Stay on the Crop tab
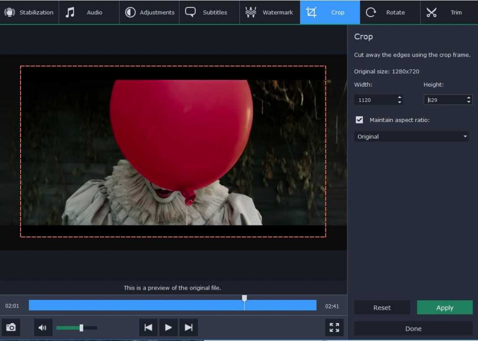Viewport: 478px width, 341px height. (x=330, y=12)
